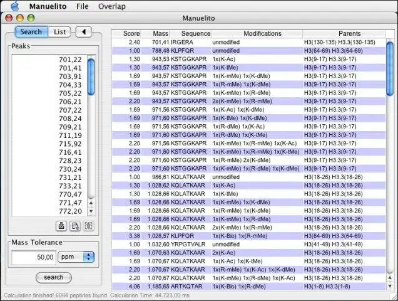Select peak 772,20 in Peaks list
The image size is (398, 301).
(70, 211)
